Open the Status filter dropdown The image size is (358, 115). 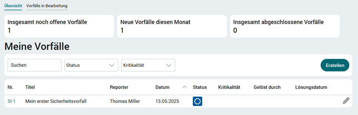pyautogui.click(x=91, y=65)
